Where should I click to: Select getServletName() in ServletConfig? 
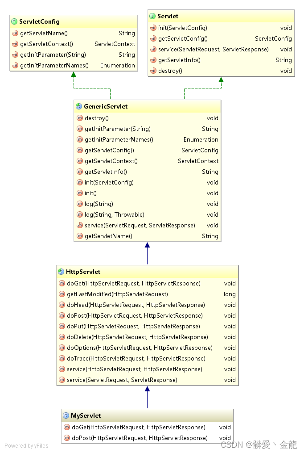[44, 33]
